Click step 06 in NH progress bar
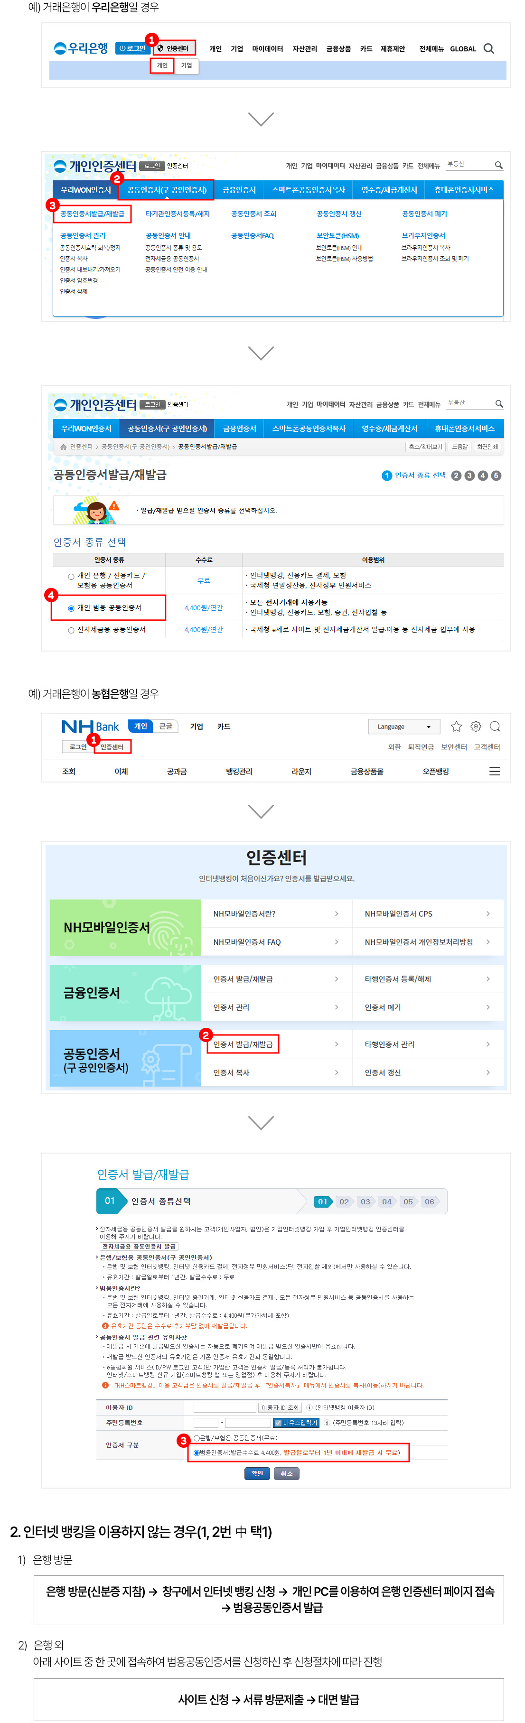This screenshot has height=1723, width=525. 430,1201
